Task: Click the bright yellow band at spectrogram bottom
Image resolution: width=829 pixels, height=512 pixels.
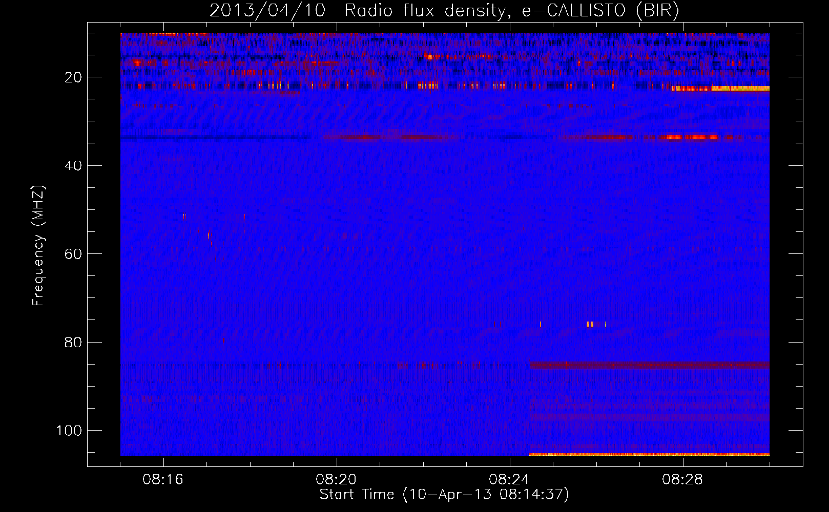Action: (649, 454)
